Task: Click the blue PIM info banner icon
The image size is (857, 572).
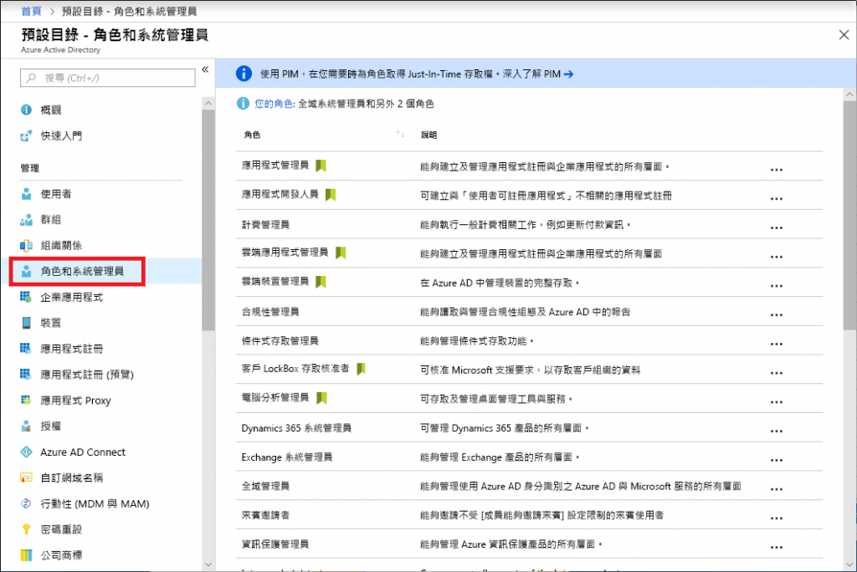Action: [x=244, y=74]
